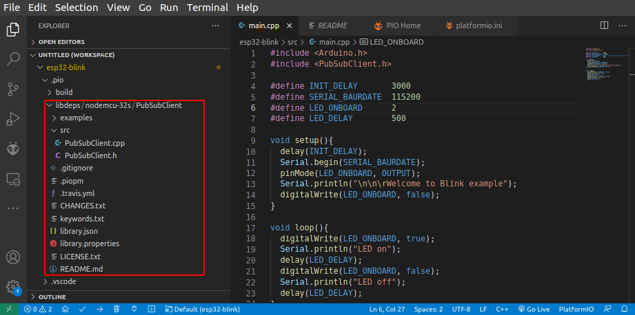Click PlatformIO Clean trash icon in status bar
Viewport: 635px width, 315px height.
(117, 309)
